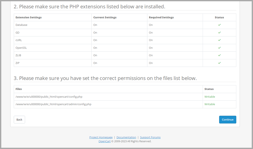The image size is (253, 149).
Task: Click the Current Settings column header
Action: [x=105, y=17]
